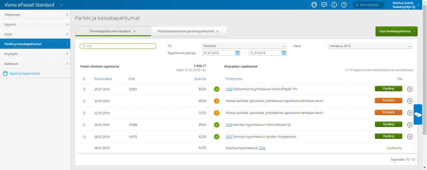
Task: Sort by Viite column header
Action: (131, 79)
